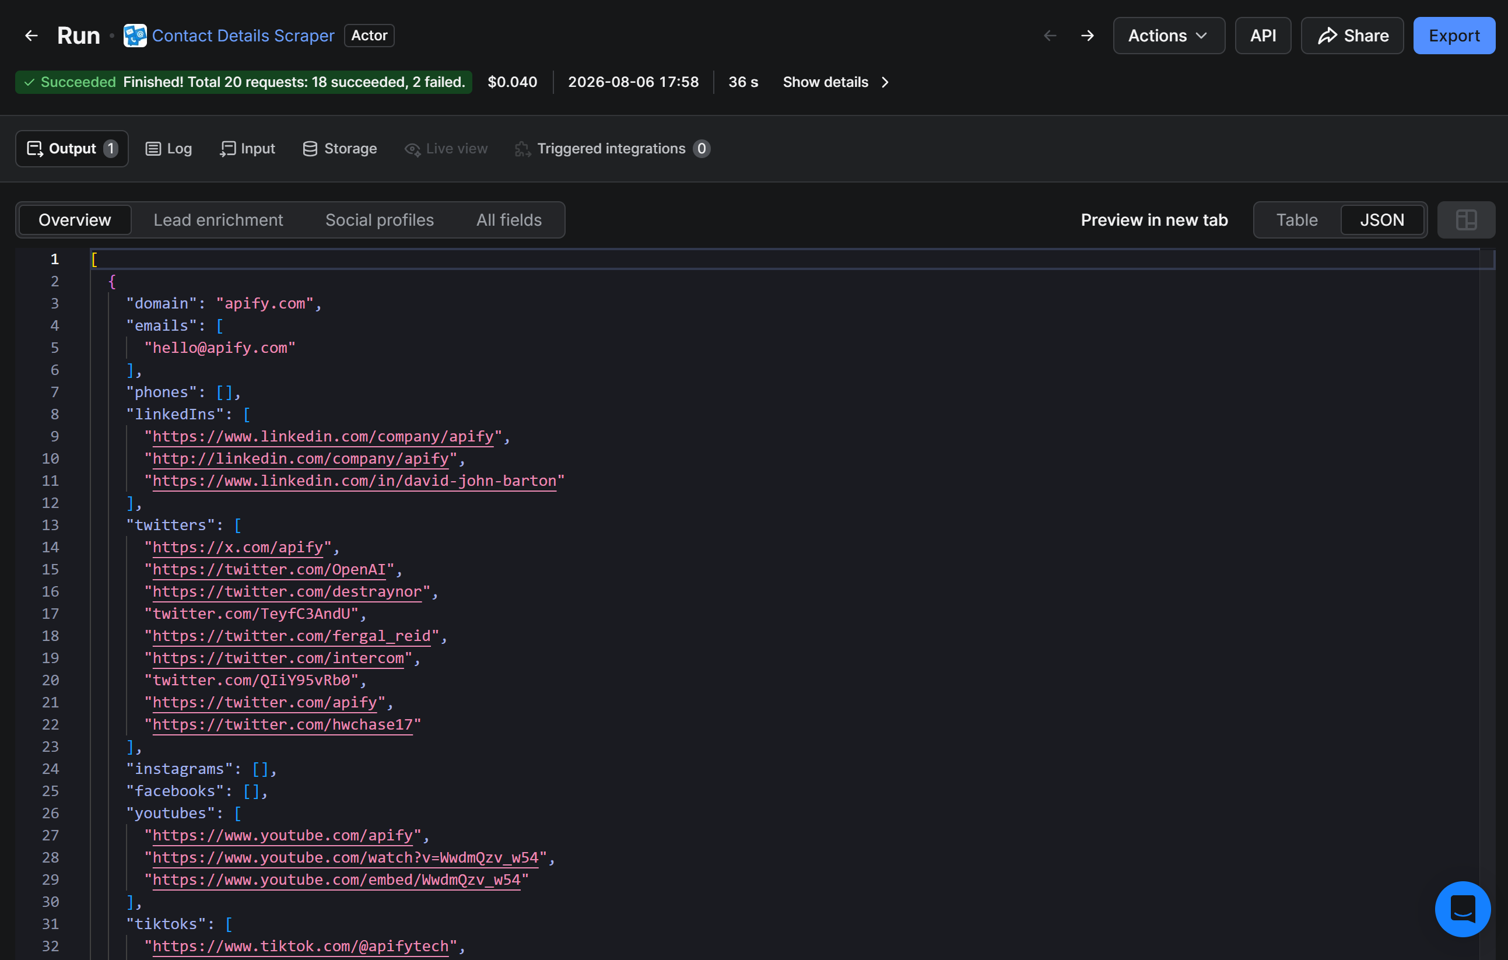Viewport: 1508px width, 960px height.
Task: Open the Triggered integrations tab
Action: 612,148
